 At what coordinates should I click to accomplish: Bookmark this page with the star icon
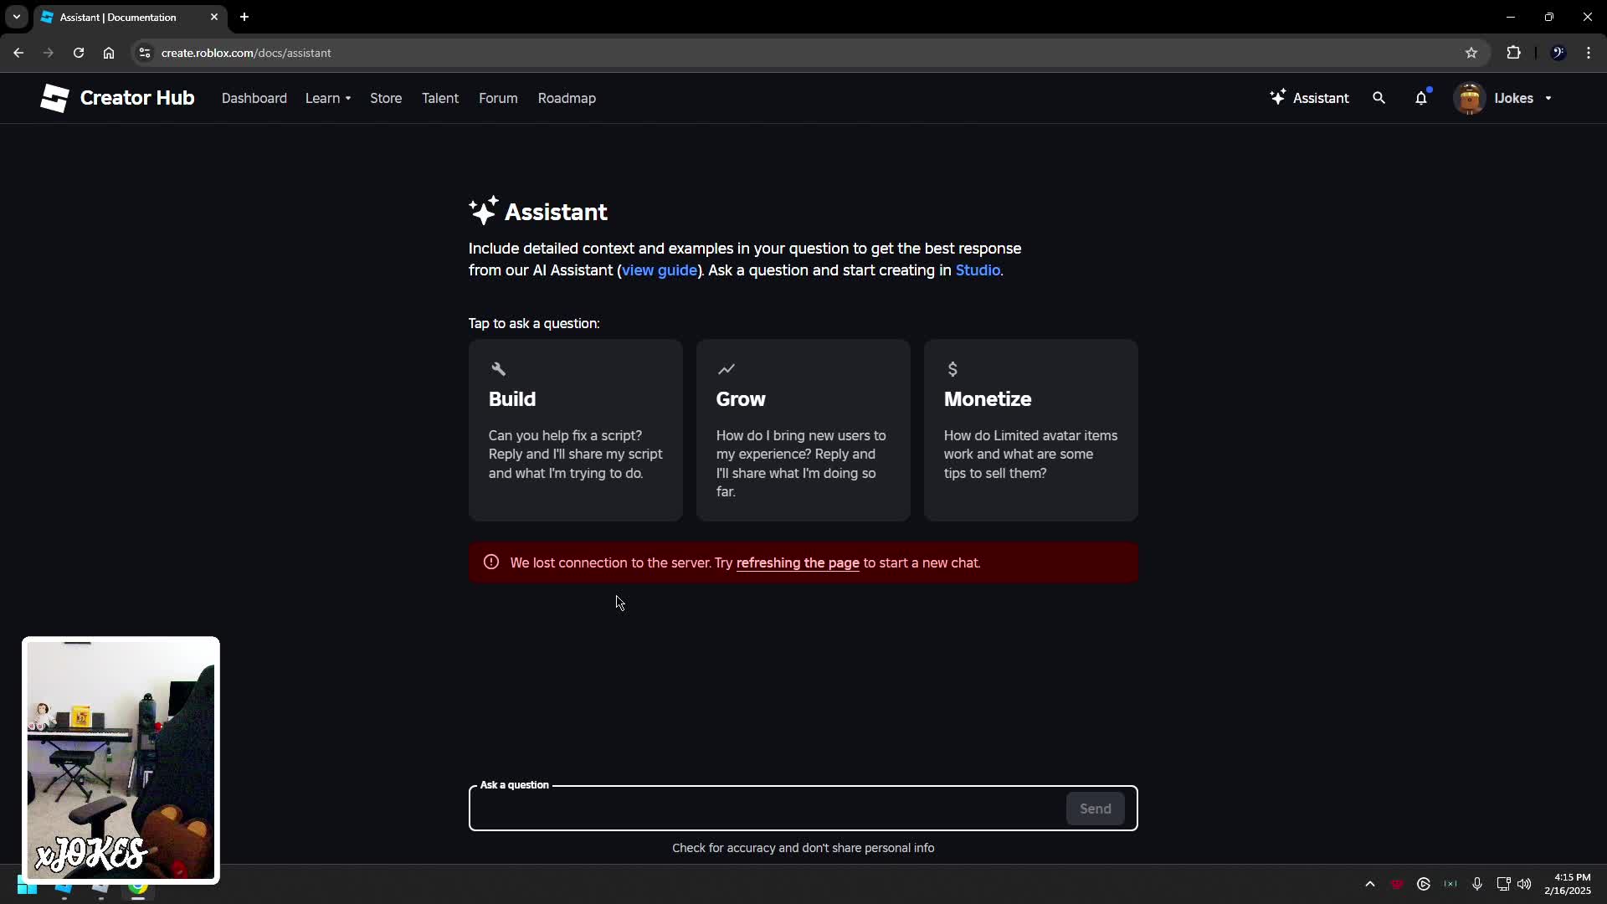pyautogui.click(x=1471, y=53)
